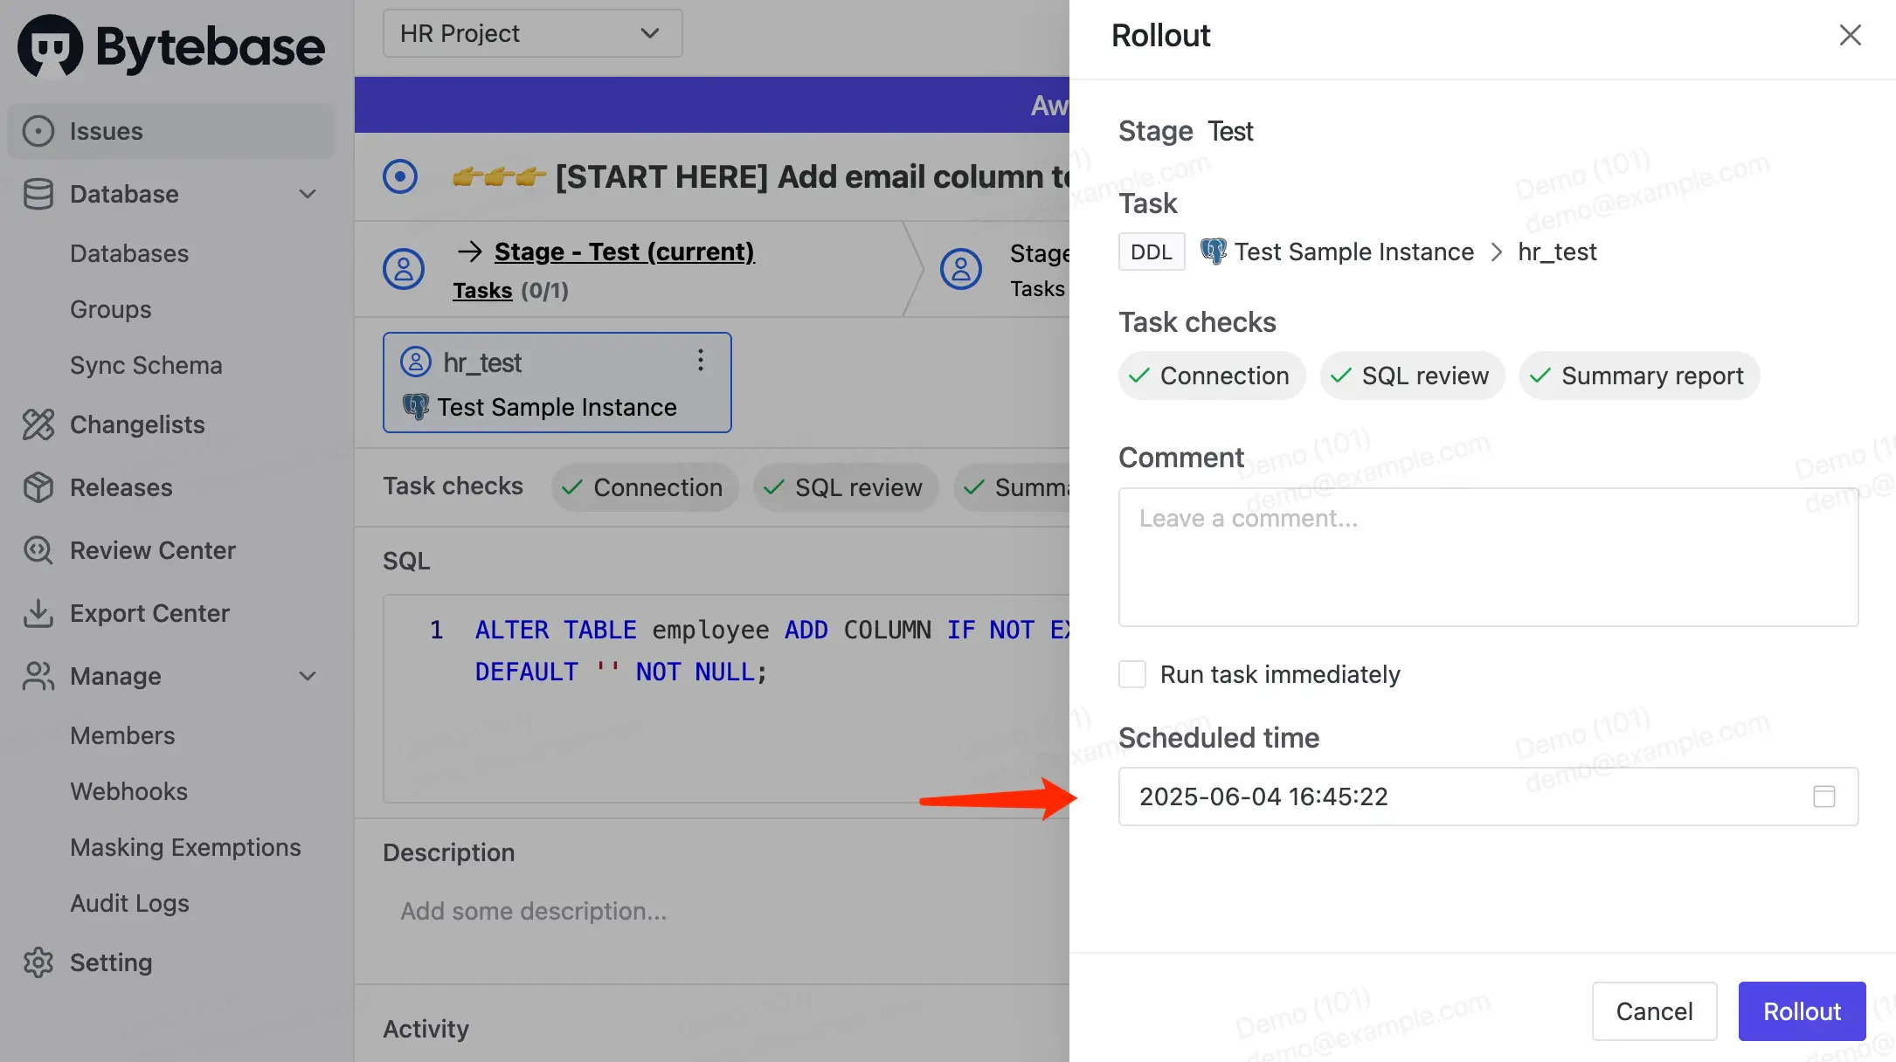Image resolution: width=1896 pixels, height=1062 pixels.
Task: Click the Changelists icon in sidebar
Action: 38,424
